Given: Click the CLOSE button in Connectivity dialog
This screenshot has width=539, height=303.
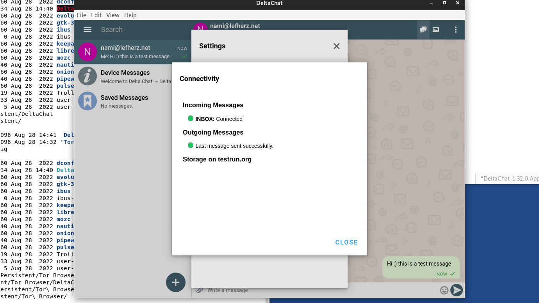Looking at the screenshot, I should click(346, 242).
